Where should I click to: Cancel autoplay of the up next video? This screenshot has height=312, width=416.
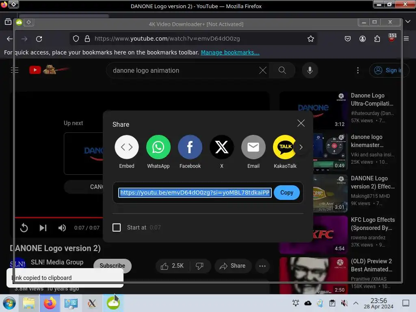click(x=84, y=187)
